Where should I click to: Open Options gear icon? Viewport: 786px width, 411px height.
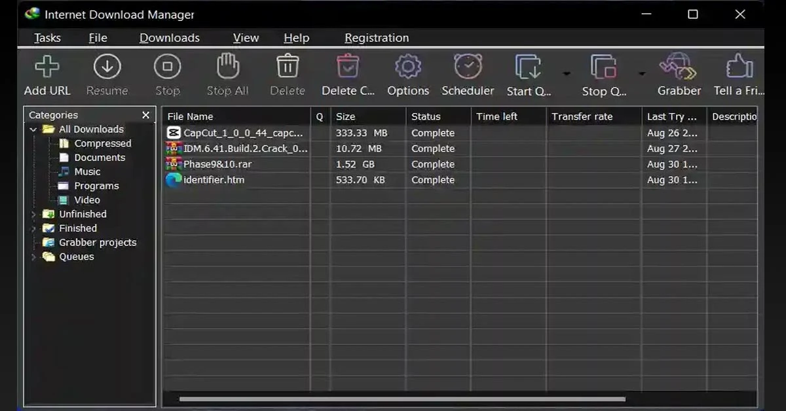408,67
